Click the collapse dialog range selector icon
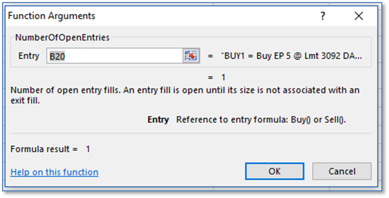Viewport: 389px width, 198px height. (191, 56)
